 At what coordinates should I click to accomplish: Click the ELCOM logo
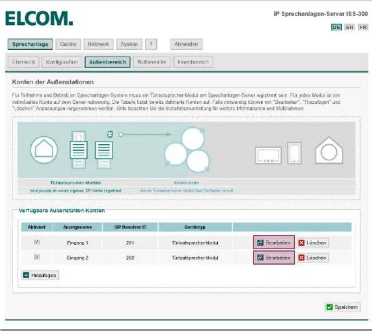(39, 19)
